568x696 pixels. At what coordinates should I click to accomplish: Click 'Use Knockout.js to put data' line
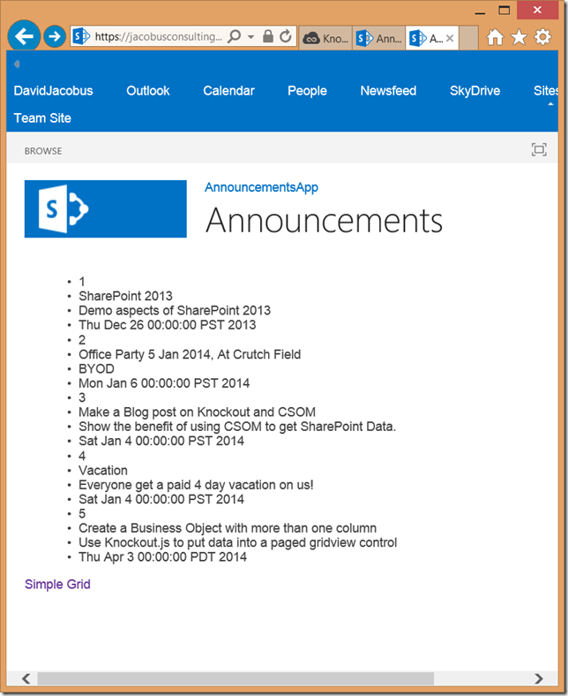point(237,542)
